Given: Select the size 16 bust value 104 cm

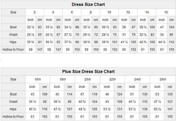Looking at the screenshot, I should (x=172, y=27).
